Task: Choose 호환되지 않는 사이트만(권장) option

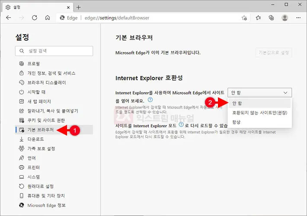Action: click(259, 113)
